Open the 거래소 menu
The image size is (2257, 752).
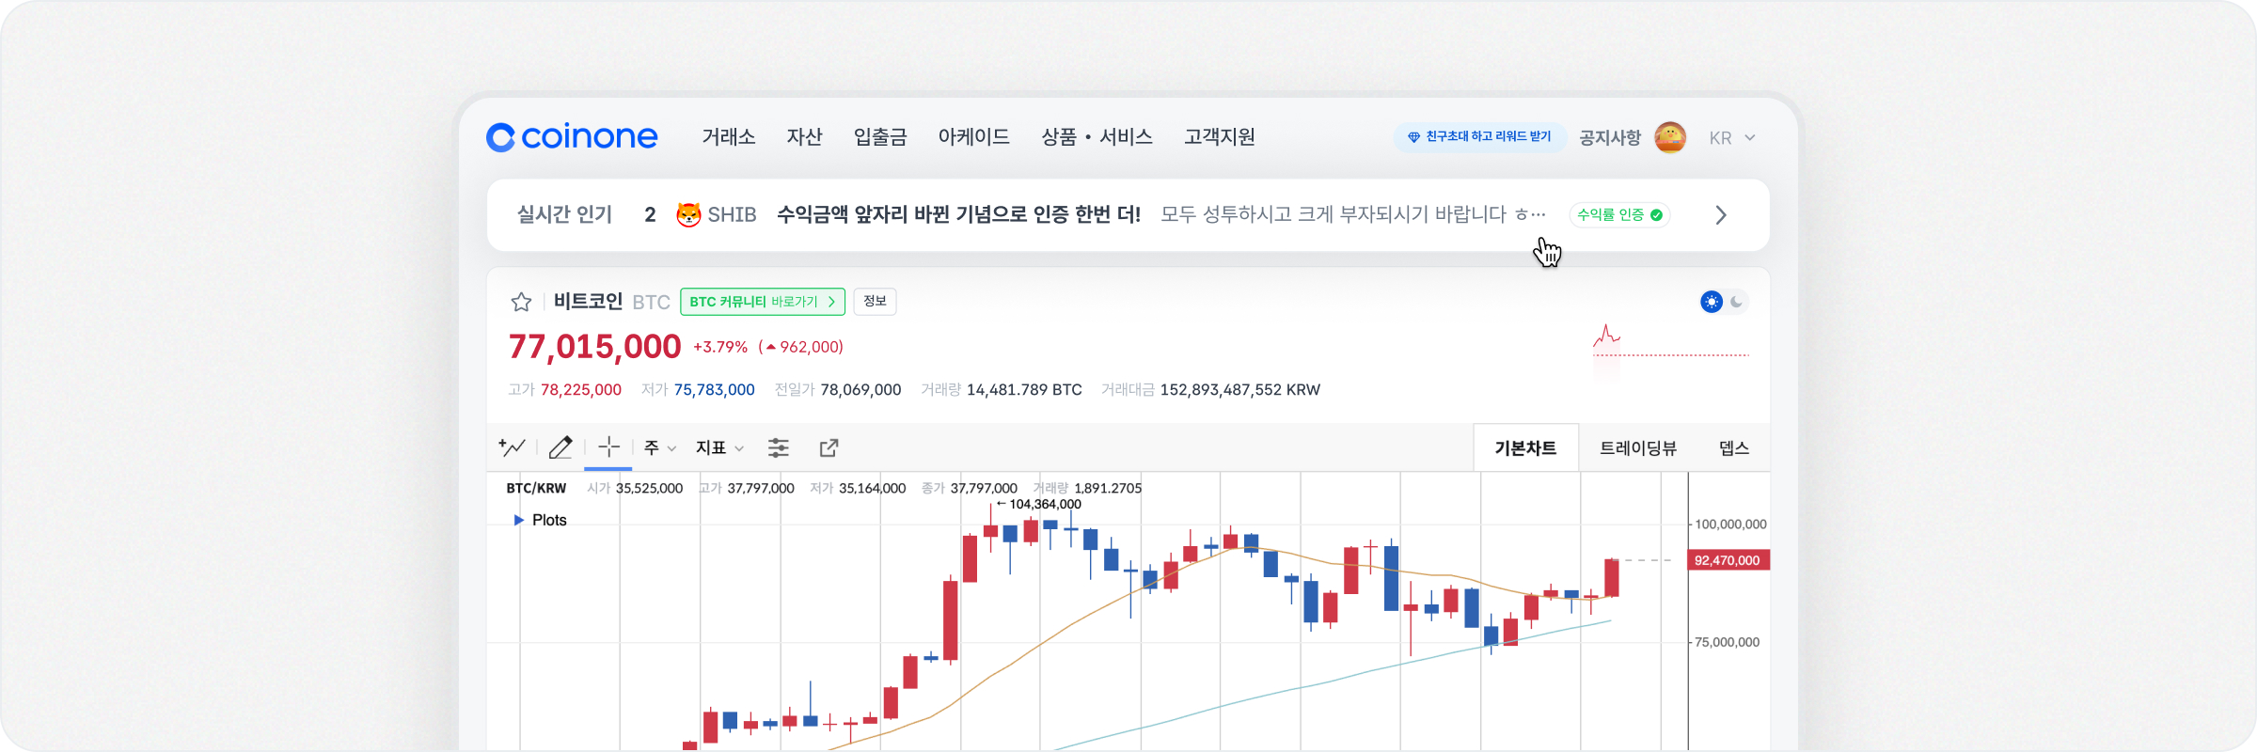point(729,137)
